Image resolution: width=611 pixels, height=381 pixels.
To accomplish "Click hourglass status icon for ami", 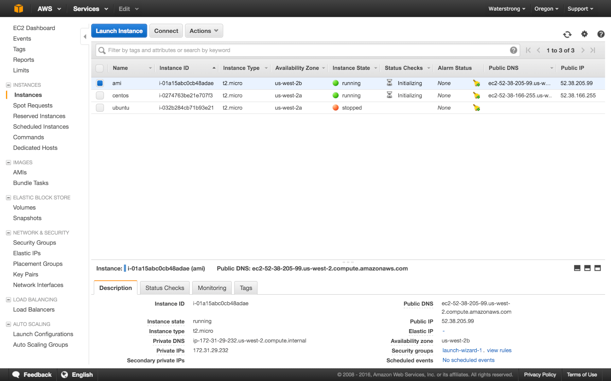I will pyautogui.click(x=389, y=83).
